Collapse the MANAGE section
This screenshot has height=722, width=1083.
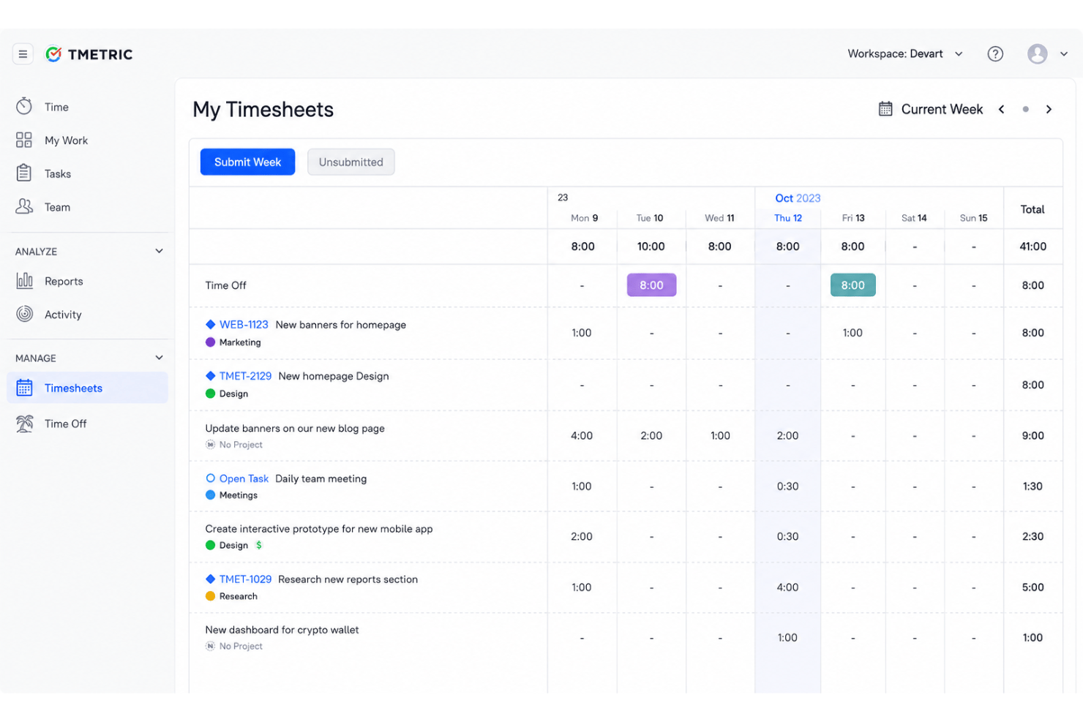click(159, 358)
